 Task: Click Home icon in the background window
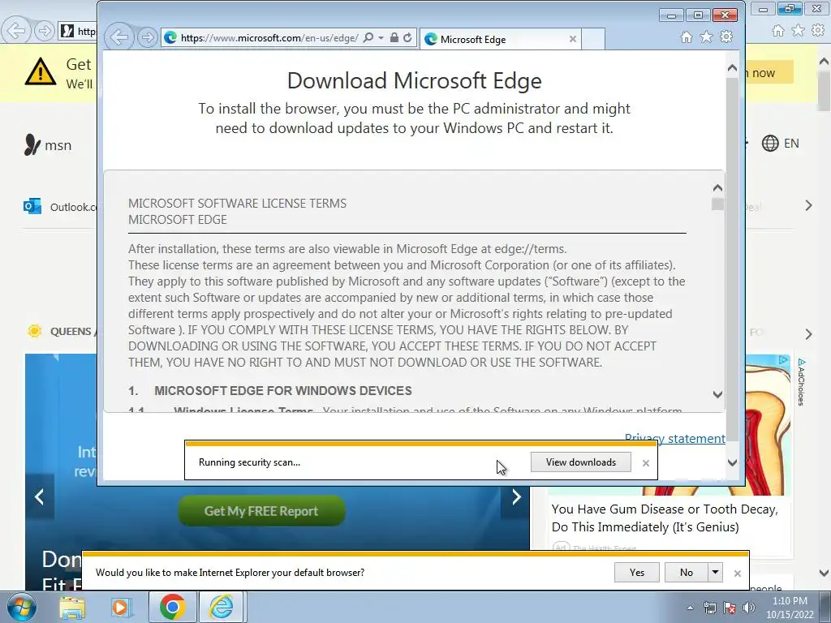pos(778,30)
